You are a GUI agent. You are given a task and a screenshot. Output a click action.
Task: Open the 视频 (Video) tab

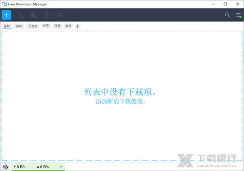pyautogui.click(x=57, y=26)
